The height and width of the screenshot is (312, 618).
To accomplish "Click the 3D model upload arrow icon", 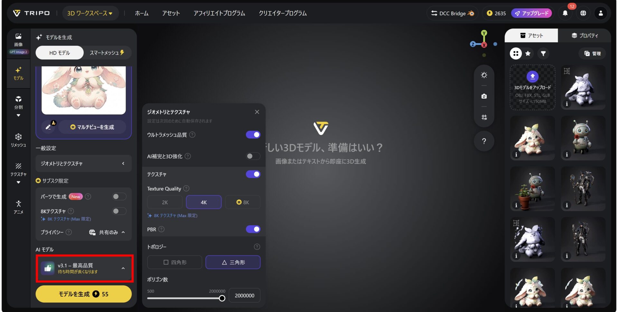I will pos(532,76).
